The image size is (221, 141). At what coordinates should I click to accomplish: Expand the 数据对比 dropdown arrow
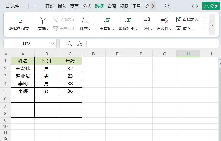[x=136, y=29]
